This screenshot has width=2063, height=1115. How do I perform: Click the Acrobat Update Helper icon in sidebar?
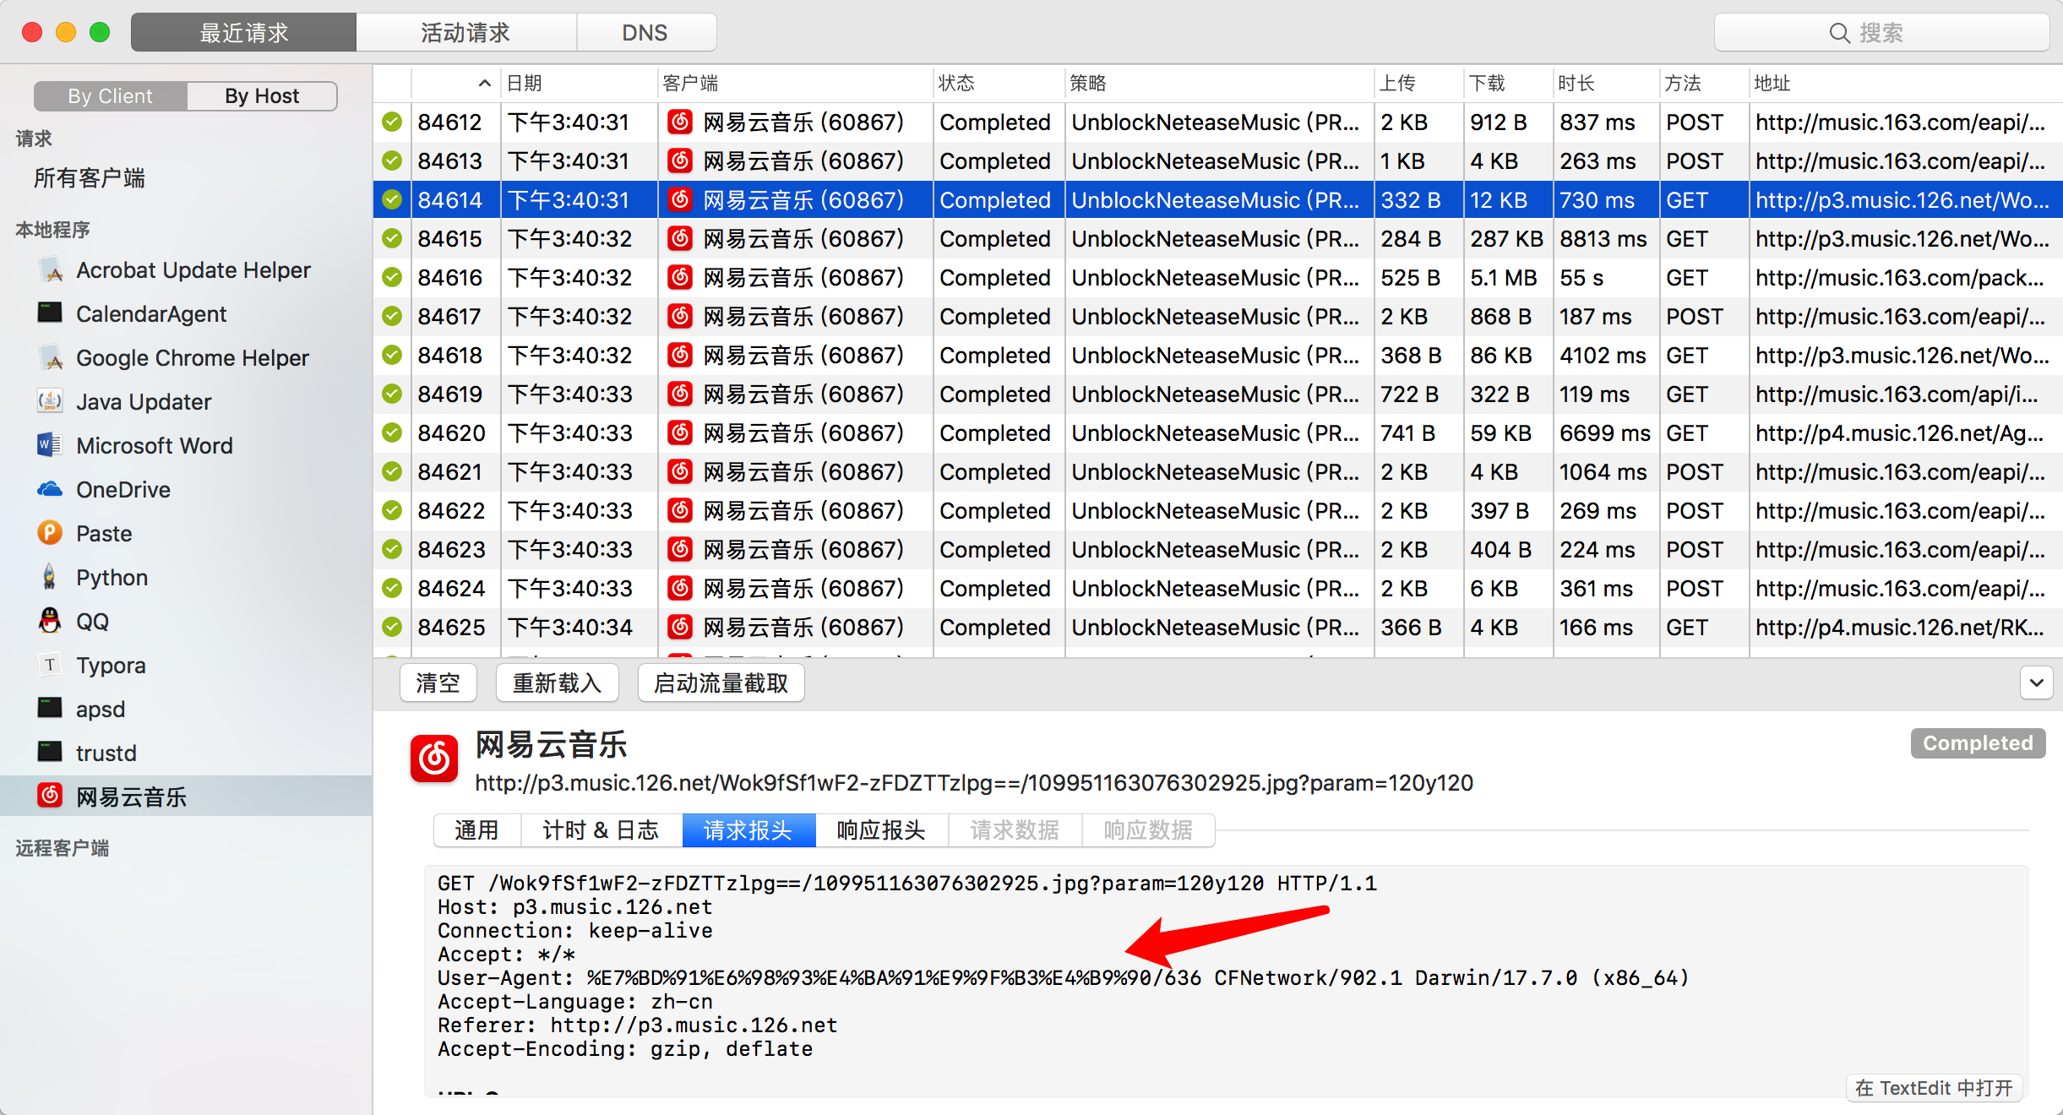(x=51, y=270)
